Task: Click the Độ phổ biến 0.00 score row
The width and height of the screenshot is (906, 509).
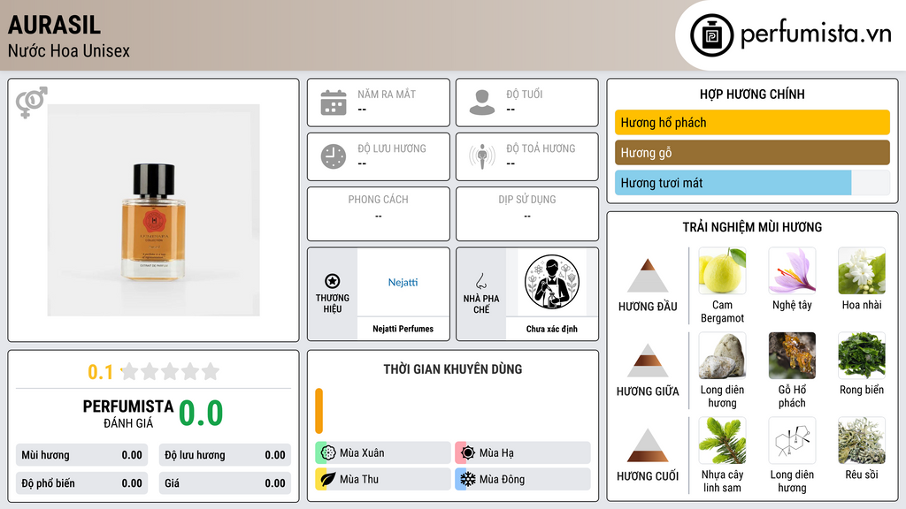Action: [82, 483]
